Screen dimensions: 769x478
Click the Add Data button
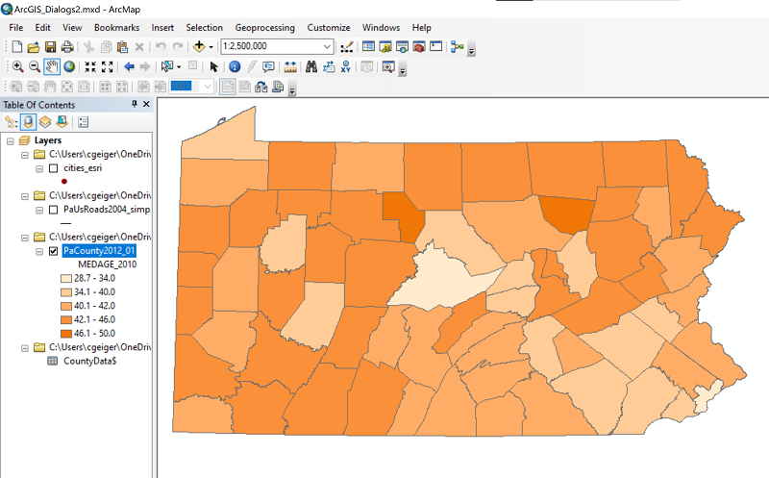click(200, 46)
